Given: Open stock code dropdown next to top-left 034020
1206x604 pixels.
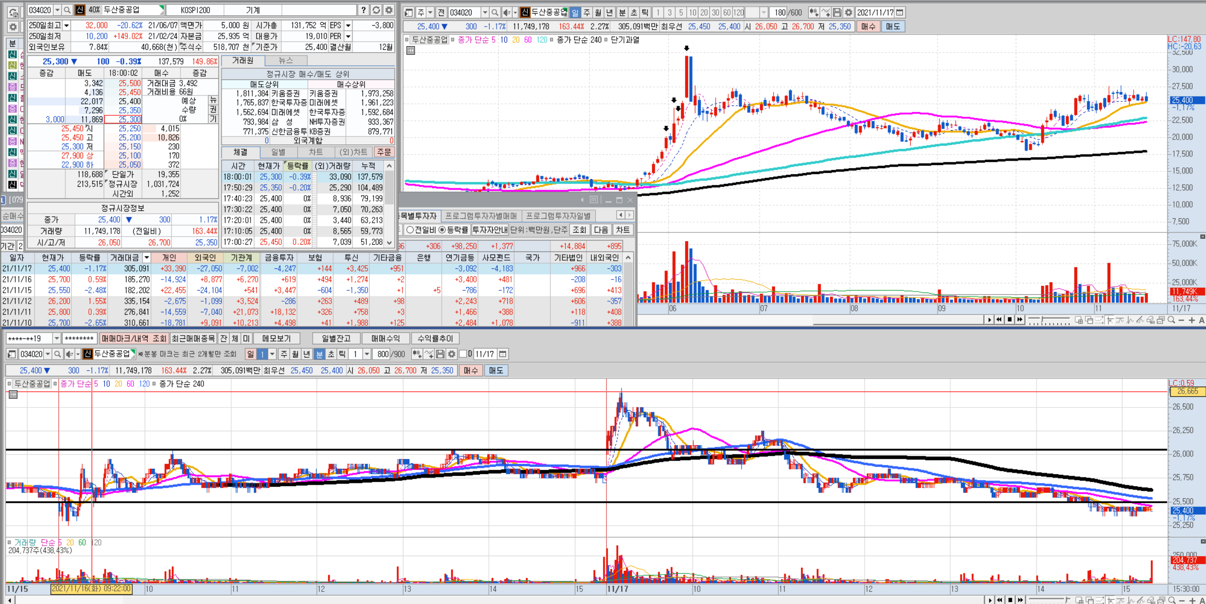Looking at the screenshot, I should click(x=57, y=10).
